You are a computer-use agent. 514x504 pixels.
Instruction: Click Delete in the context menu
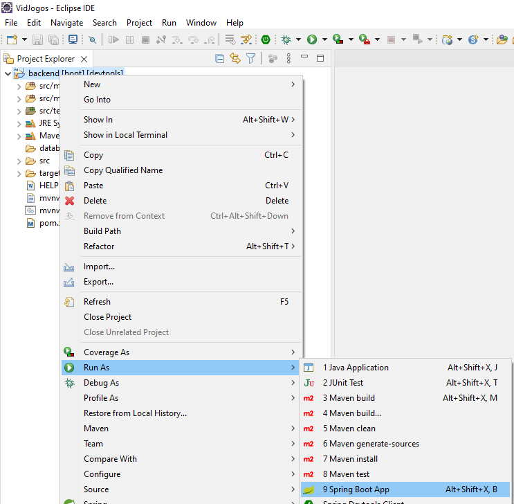[x=181, y=201]
